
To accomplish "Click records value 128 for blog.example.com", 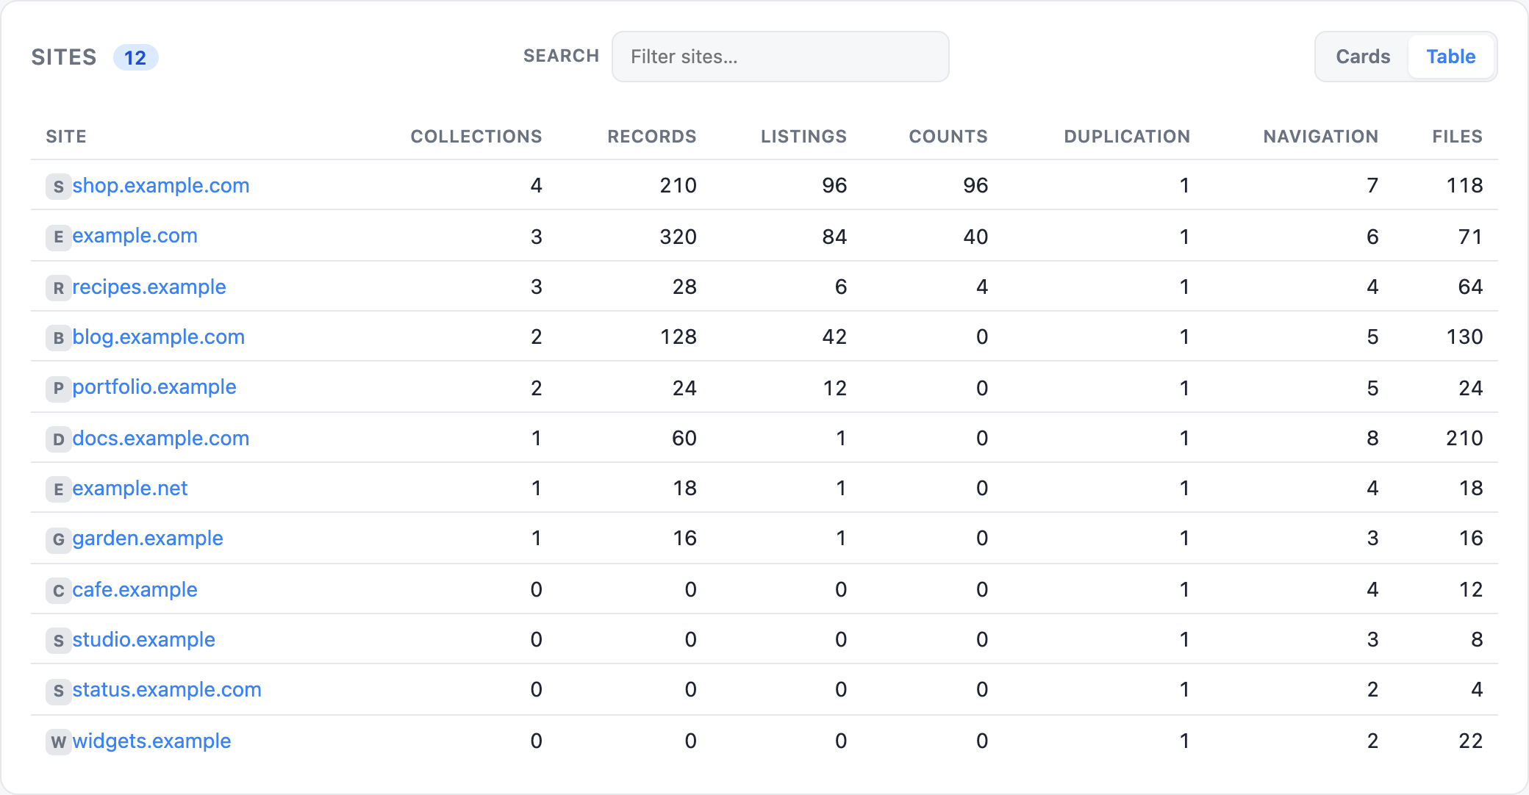I will click(x=678, y=337).
